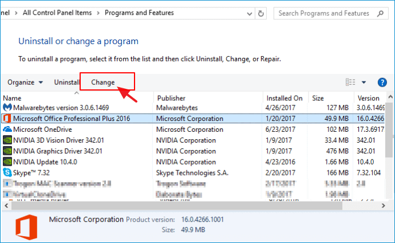This screenshot has width=395, height=243.
Task: Click the 2/20/2017 install date
Action: pyautogui.click(x=280, y=173)
